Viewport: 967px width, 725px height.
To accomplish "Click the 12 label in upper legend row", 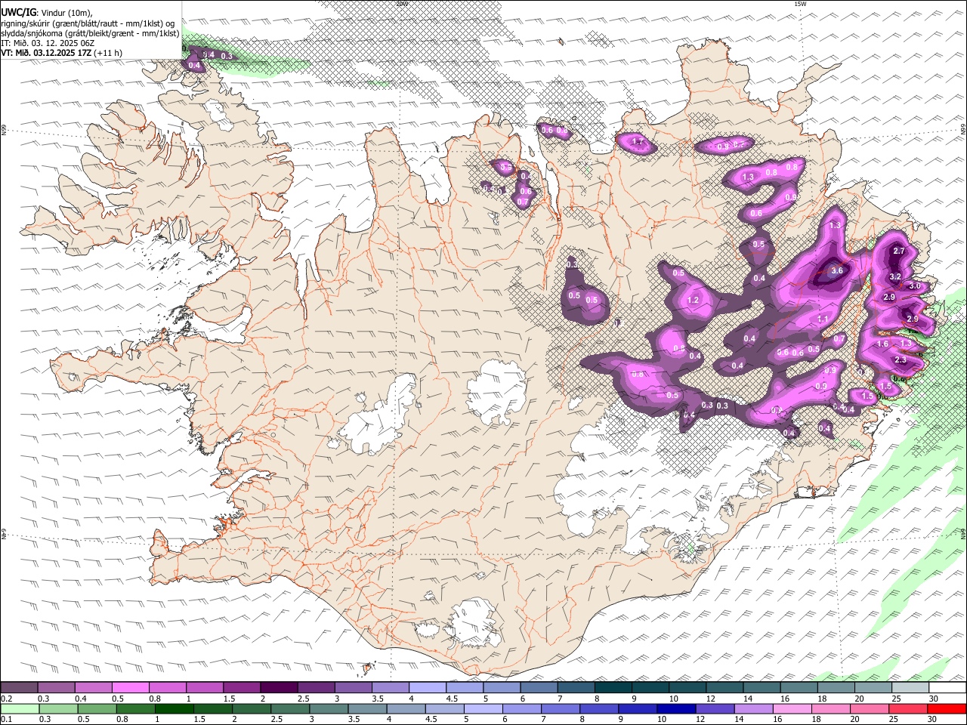I will point(711,699).
